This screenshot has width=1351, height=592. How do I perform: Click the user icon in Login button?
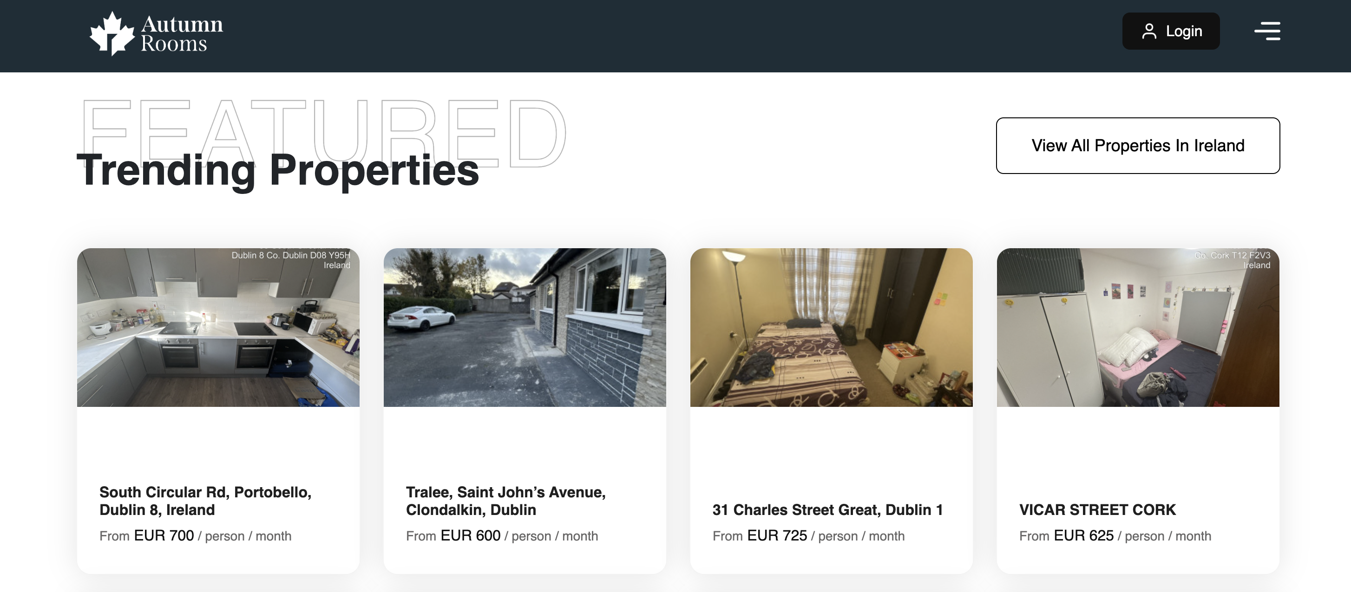tap(1149, 31)
